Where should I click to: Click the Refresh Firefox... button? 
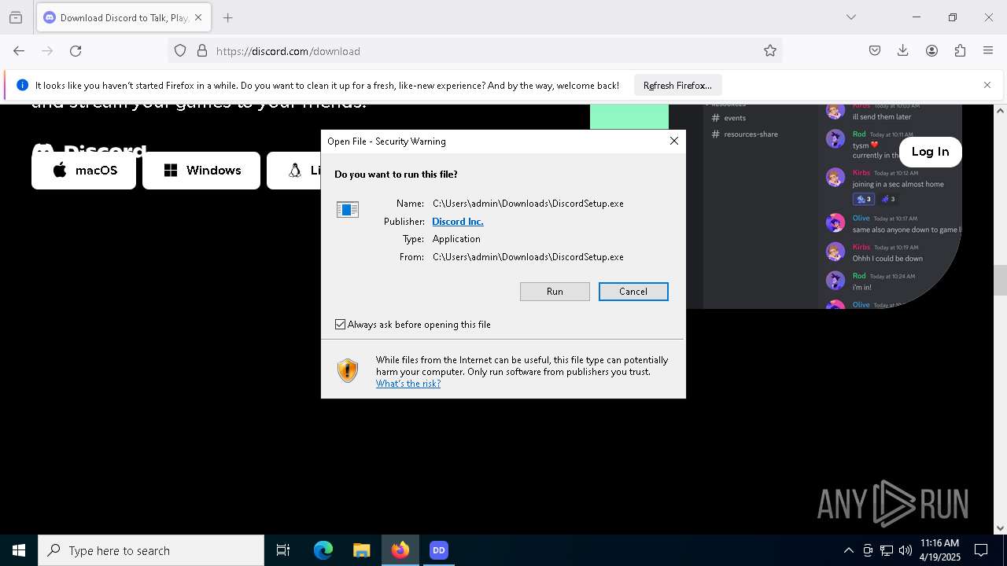point(677,86)
